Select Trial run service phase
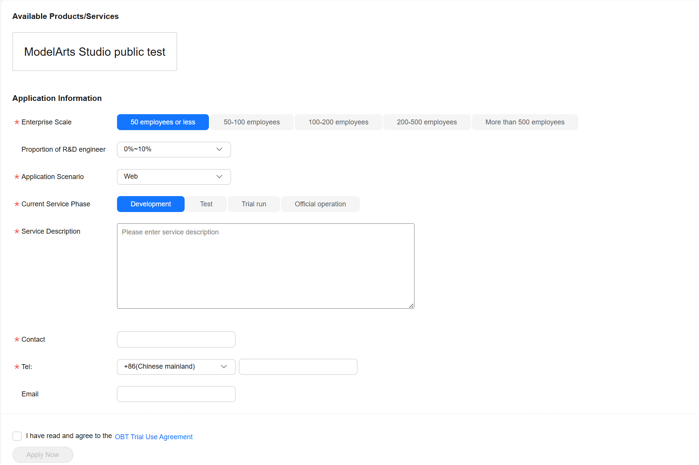Image resolution: width=699 pixels, height=465 pixels. pyautogui.click(x=254, y=204)
